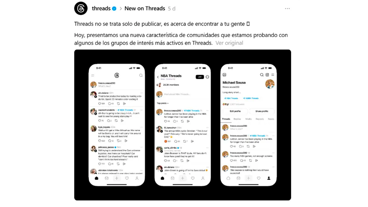Click the Join button on NBA Threads
368x207 pixels.
[x=200, y=77]
